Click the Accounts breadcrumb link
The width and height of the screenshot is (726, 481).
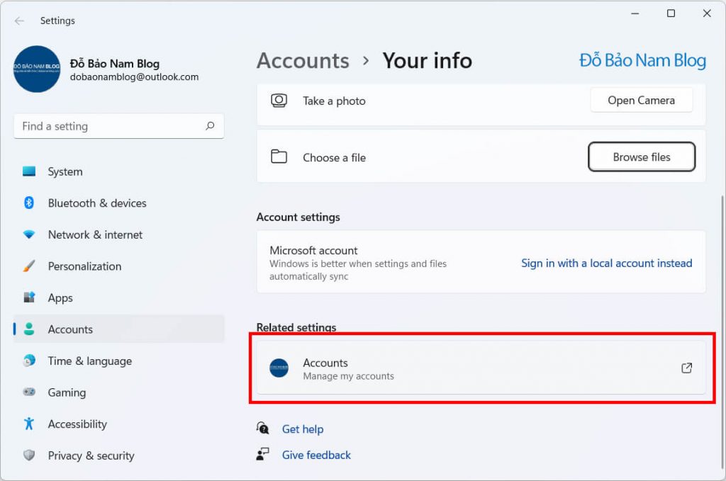pos(303,61)
